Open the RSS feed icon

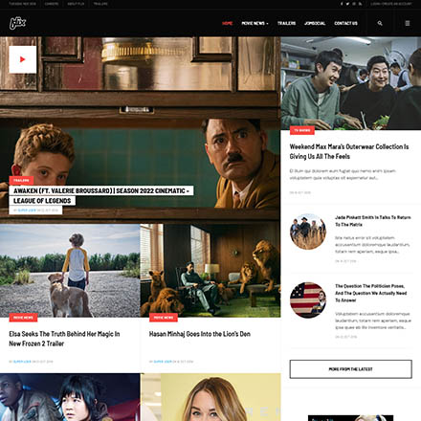click(360, 4)
